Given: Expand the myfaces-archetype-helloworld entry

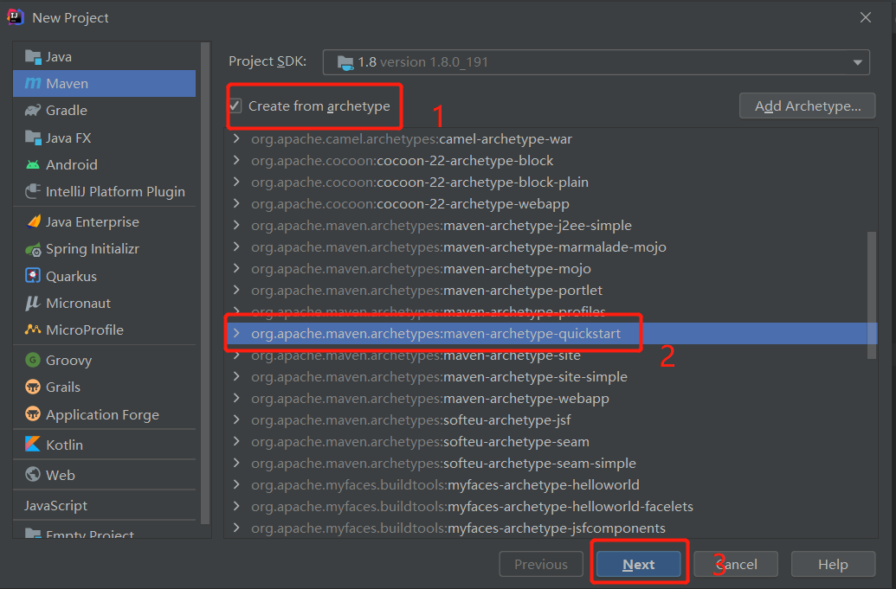Looking at the screenshot, I should (x=236, y=484).
